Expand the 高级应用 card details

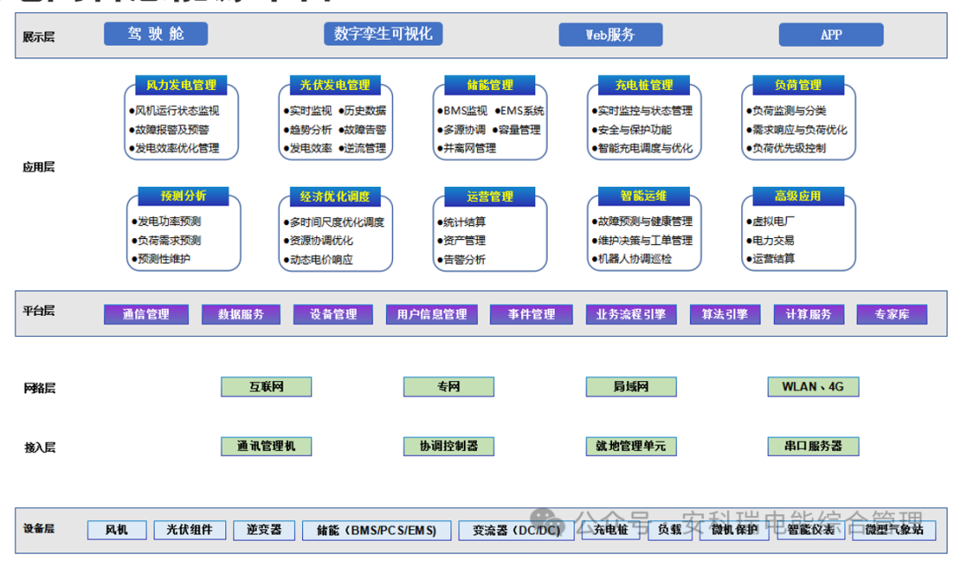pyautogui.click(x=798, y=196)
